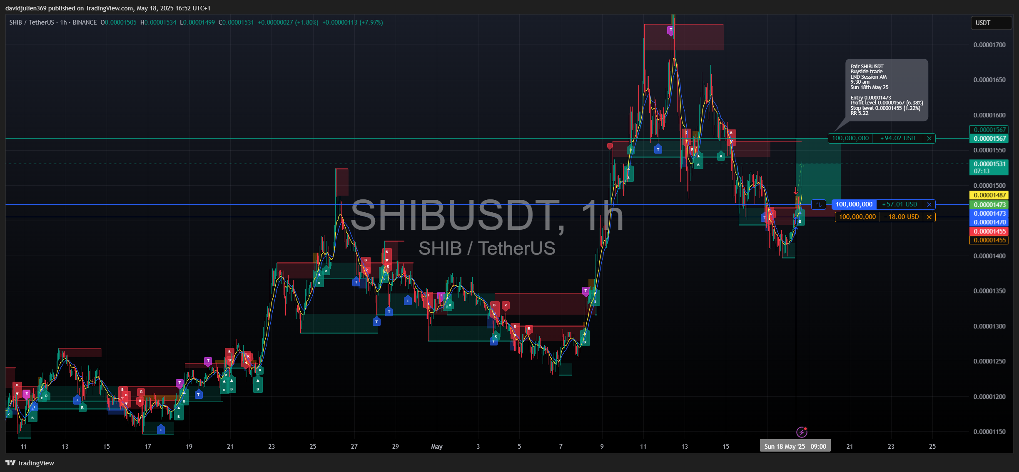This screenshot has height=472, width=1019.
Task: Cancel the take-profit order with its X
Action: click(x=929, y=139)
